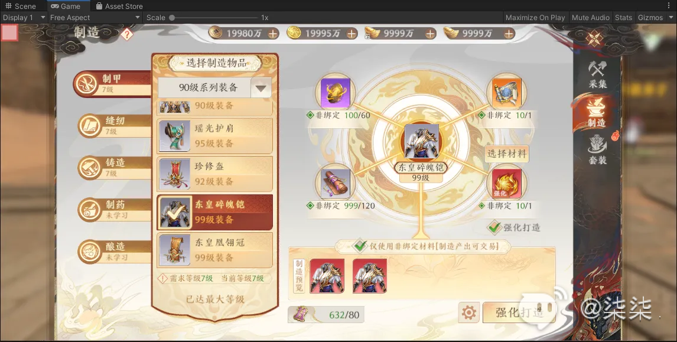Switch to the Asset Store tab
Image resolution: width=677 pixels, height=342 pixels.
[119, 6]
